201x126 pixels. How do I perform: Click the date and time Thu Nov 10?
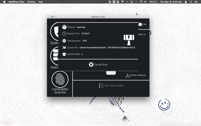click(x=171, y=2)
